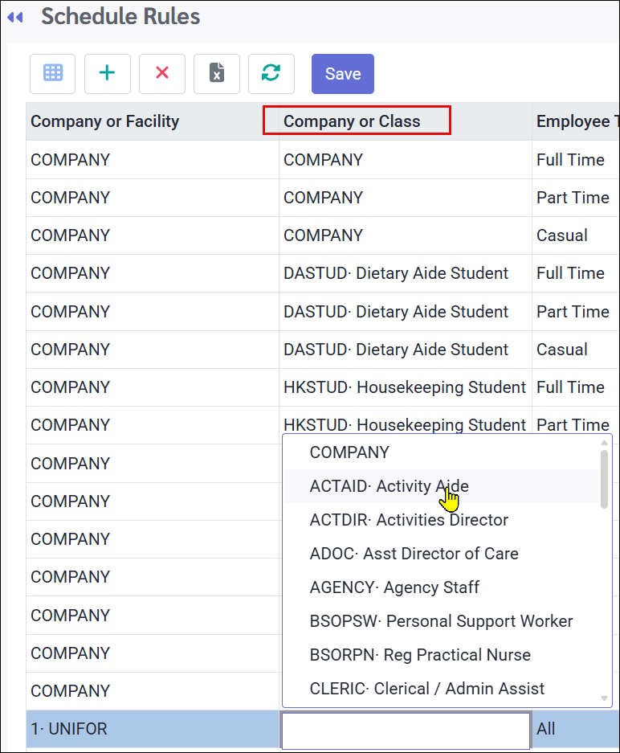The height and width of the screenshot is (753, 620).
Task: Select HKSTUD· Housekeeping Student Full Time row
Action: pos(323,387)
